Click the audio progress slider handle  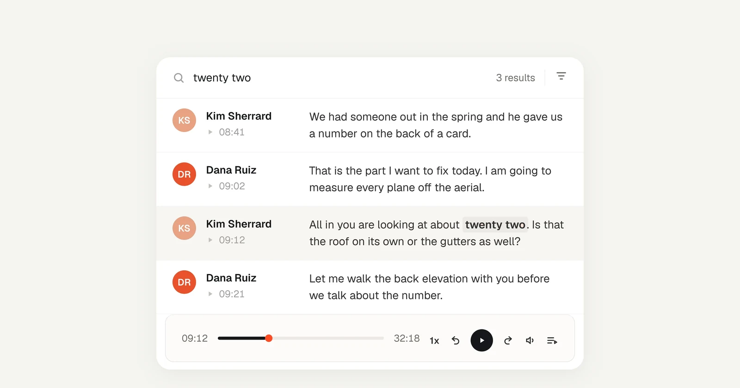(x=269, y=338)
